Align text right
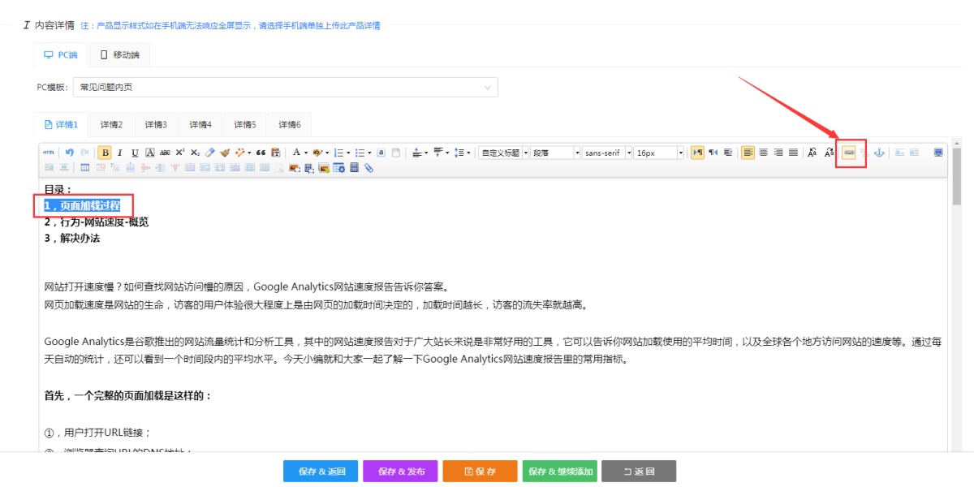Screen dimensions: 974x487 pyautogui.click(x=778, y=153)
